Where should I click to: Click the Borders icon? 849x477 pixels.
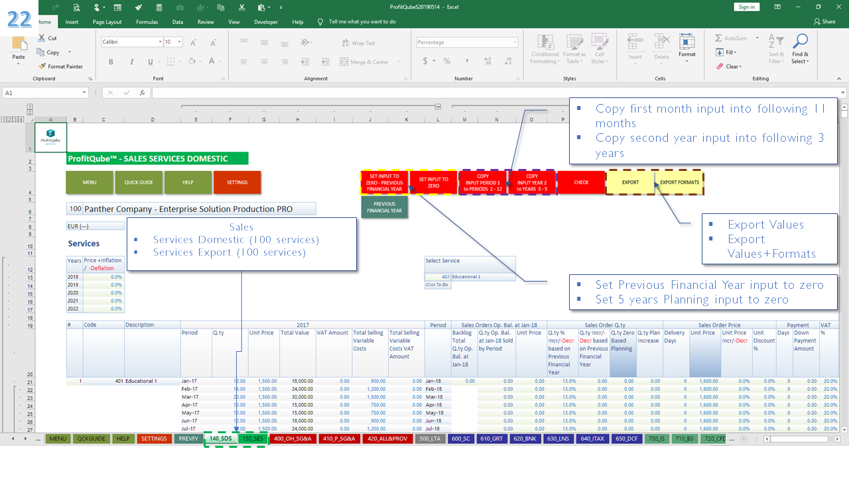pos(170,62)
